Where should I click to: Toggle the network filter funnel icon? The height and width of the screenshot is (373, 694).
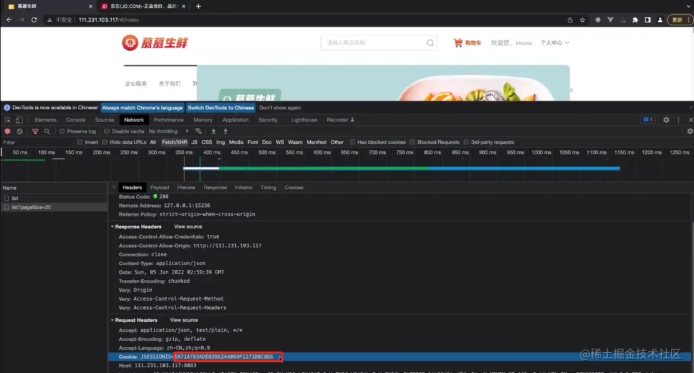point(35,131)
